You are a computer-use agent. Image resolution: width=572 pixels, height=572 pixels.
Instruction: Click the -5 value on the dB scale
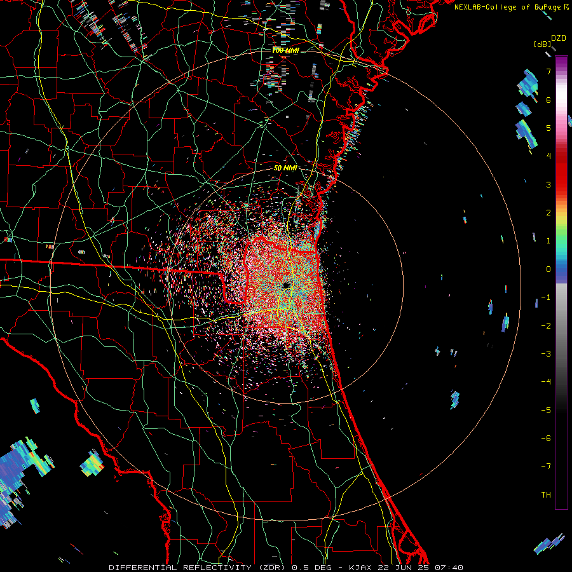[546, 411]
